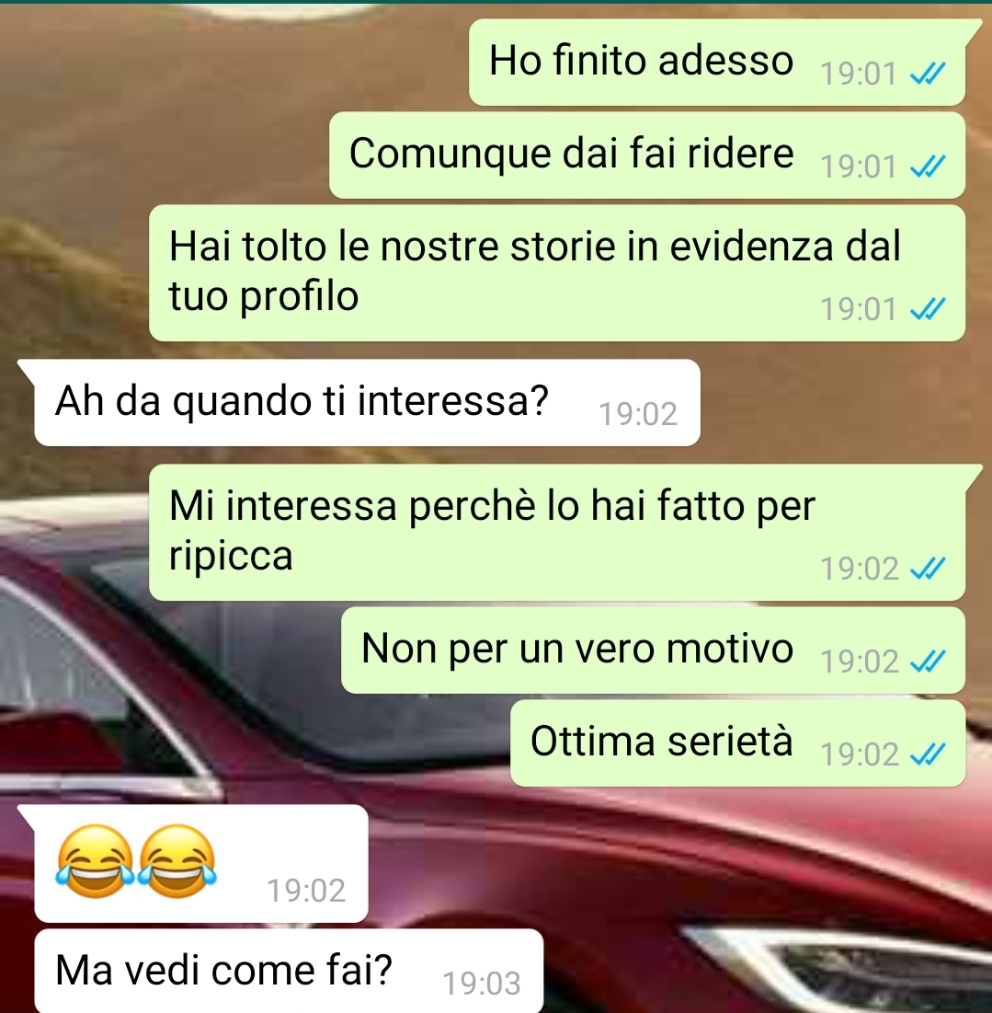Tap the first laughing-crying emoji

pyautogui.click(x=96, y=860)
